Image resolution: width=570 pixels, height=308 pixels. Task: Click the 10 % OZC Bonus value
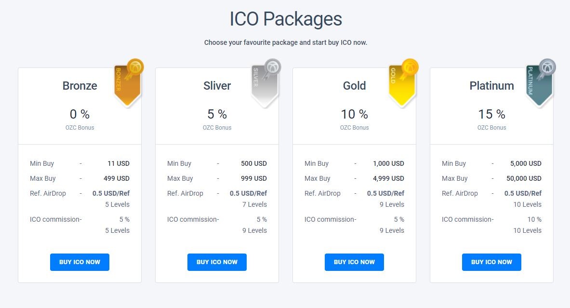coord(355,114)
